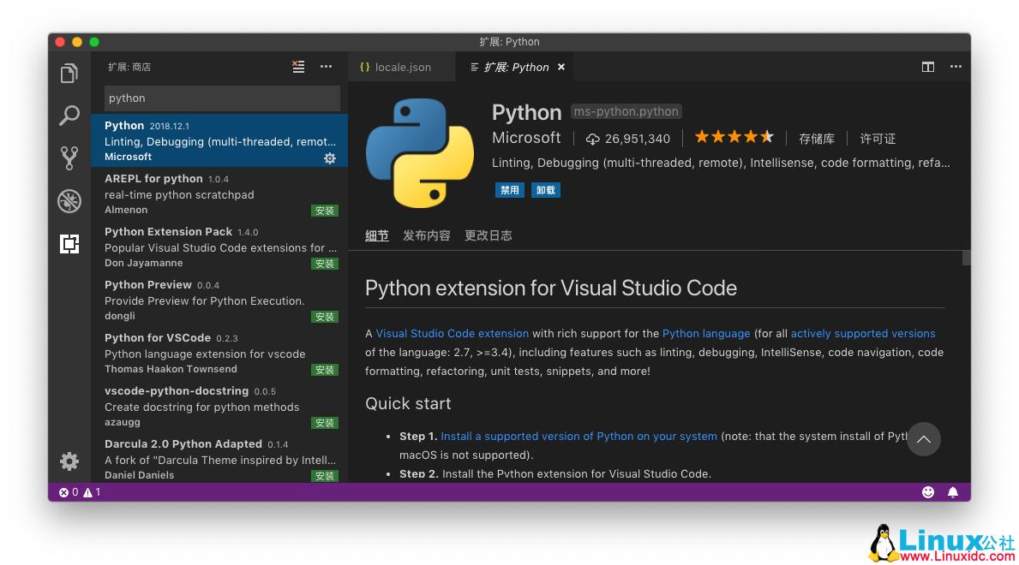The width and height of the screenshot is (1019, 565).
Task: Select Python for VSCode list item
Action: pyautogui.click(x=219, y=354)
